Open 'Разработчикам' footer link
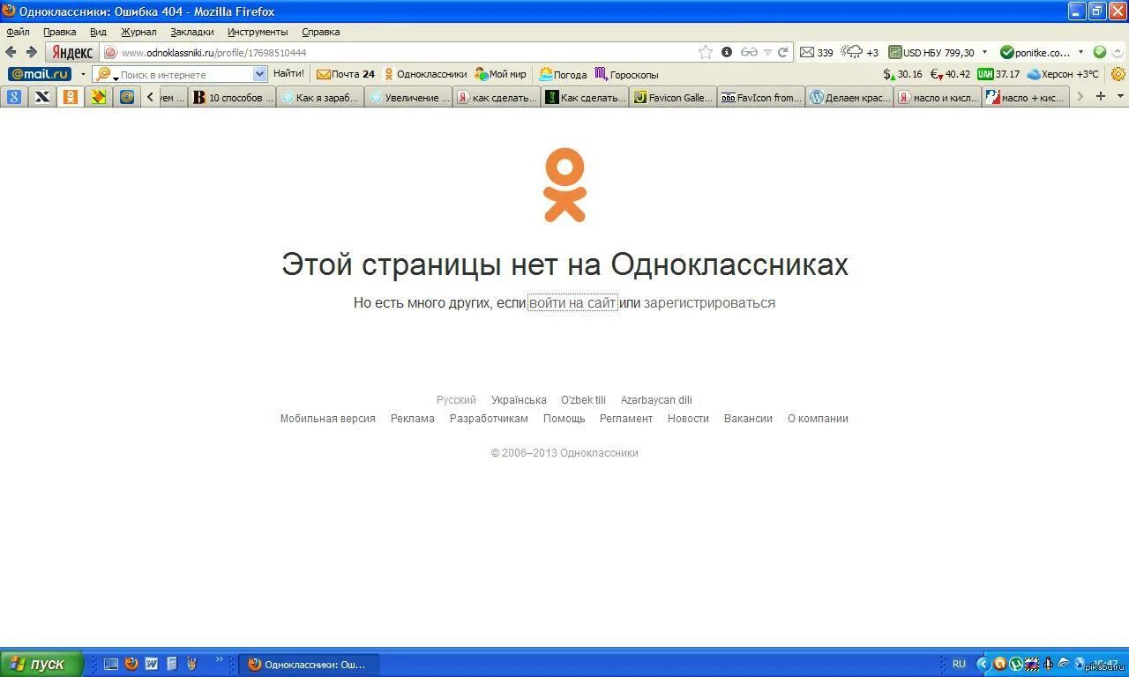1129x677 pixels. point(489,419)
